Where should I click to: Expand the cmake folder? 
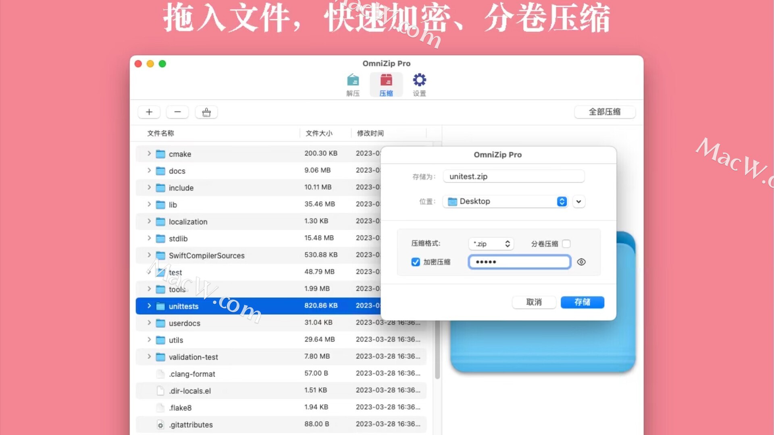(x=149, y=153)
